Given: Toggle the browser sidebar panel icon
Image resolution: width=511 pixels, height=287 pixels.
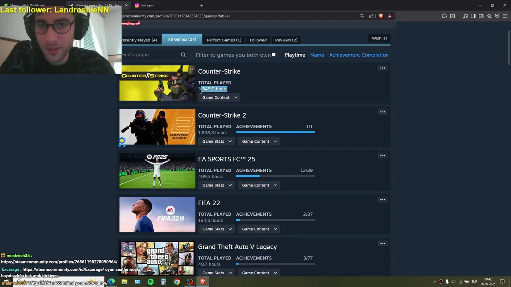Looking at the screenshot, I should pyautogui.click(x=473, y=16).
